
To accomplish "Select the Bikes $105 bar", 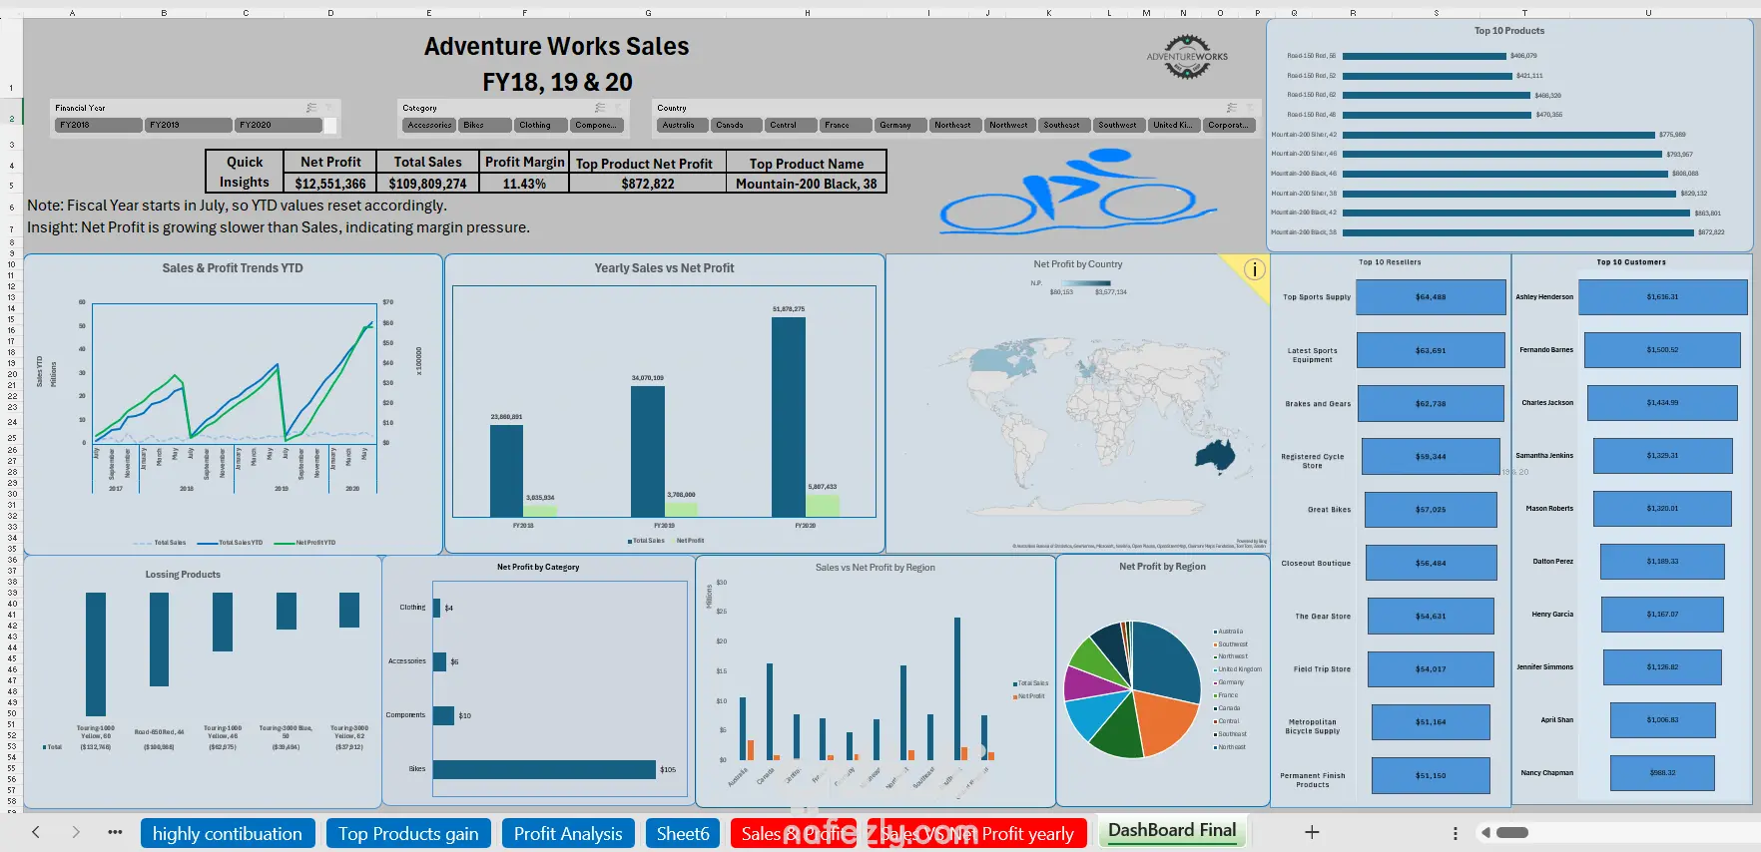I will (x=544, y=769).
